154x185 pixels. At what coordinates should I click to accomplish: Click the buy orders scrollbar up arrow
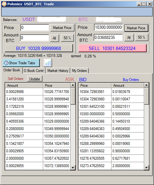(147, 85)
